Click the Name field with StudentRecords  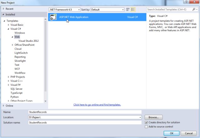[x=85, y=112]
